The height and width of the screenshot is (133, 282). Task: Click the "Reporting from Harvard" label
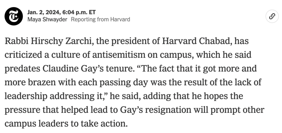(x=100, y=19)
